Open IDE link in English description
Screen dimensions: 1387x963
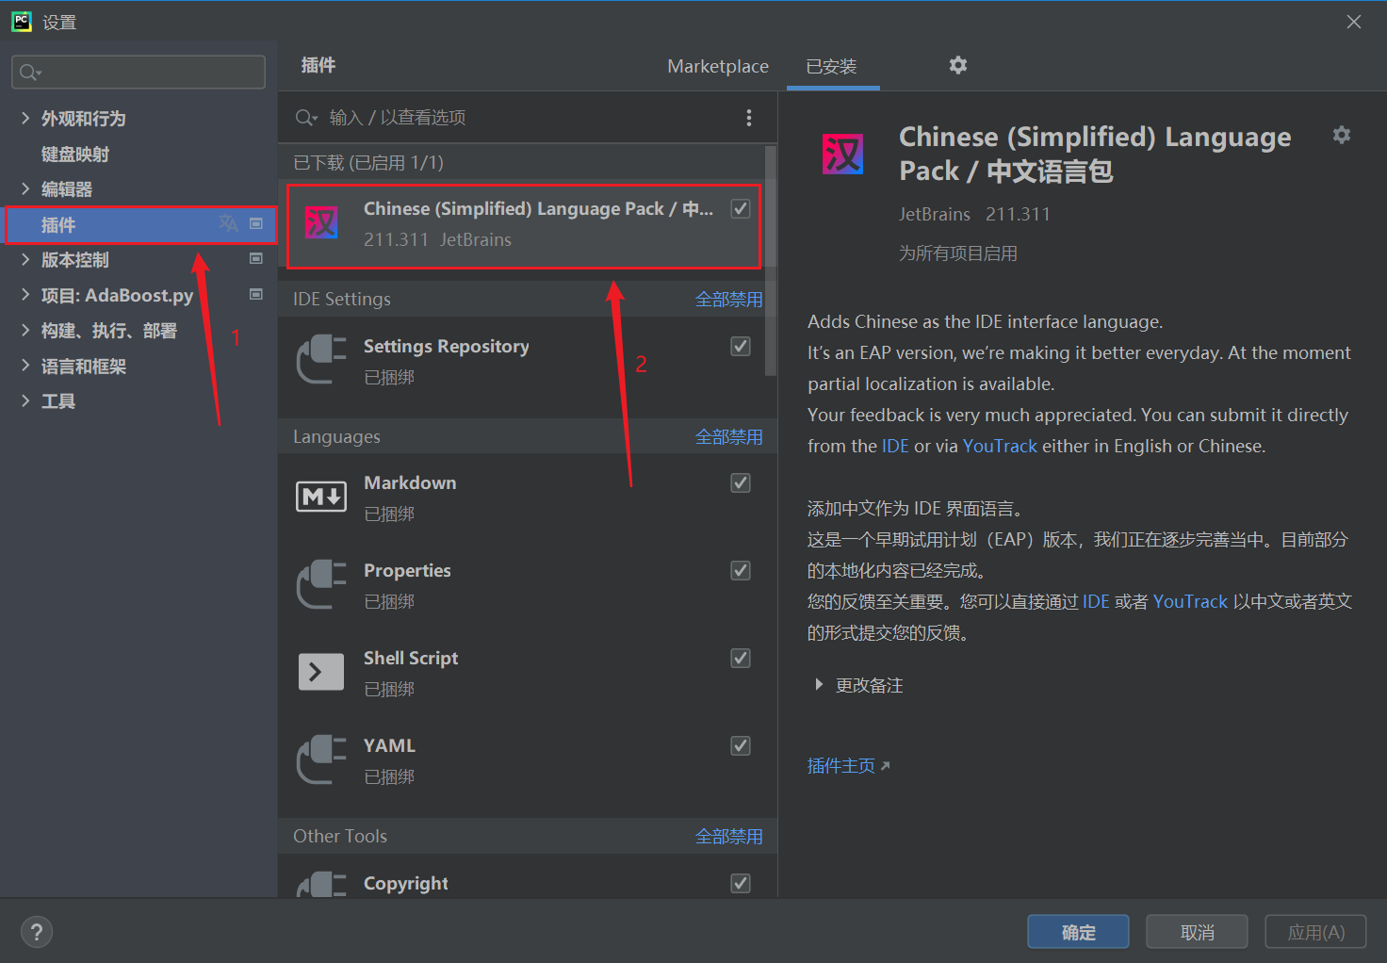[895, 446]
